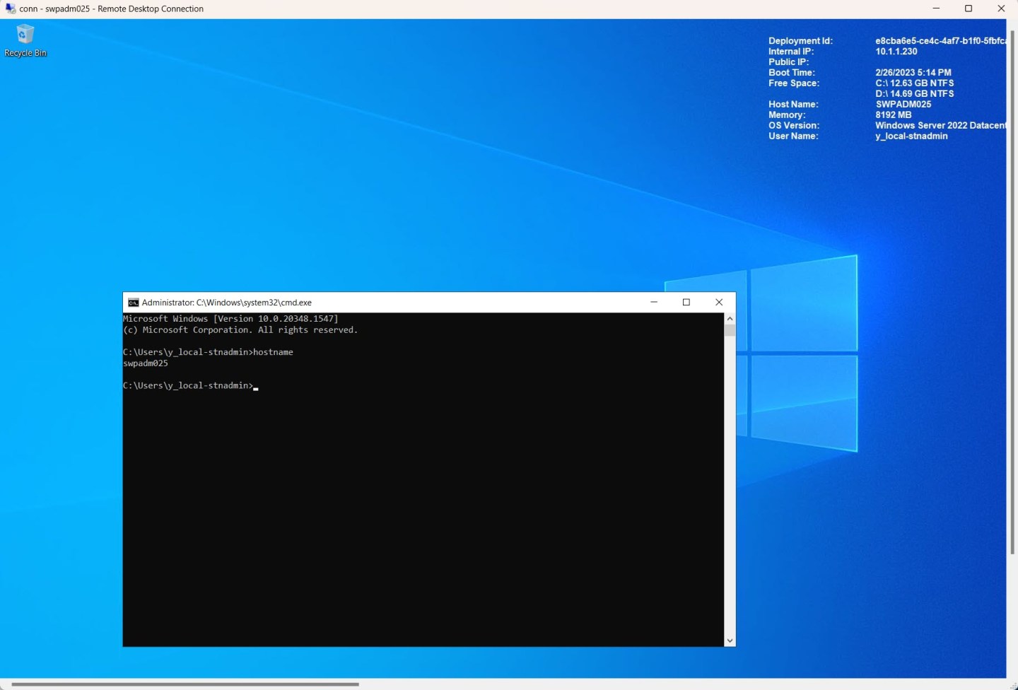
Task: Minimize the Remote Desktop Connection window
Action: coord(936,8)
